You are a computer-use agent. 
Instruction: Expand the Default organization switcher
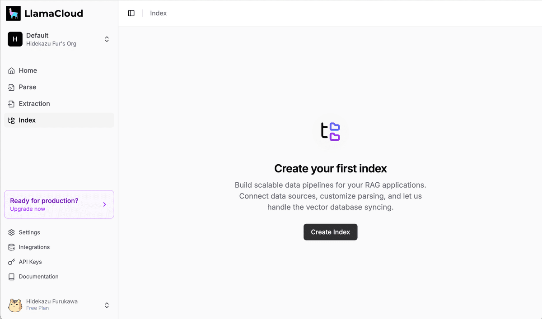107,39
